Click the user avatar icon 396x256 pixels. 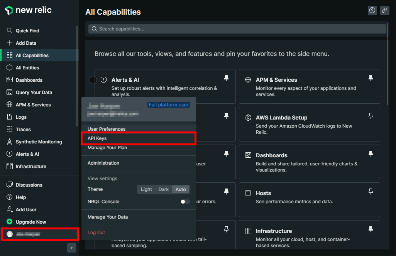click(10, 234)
